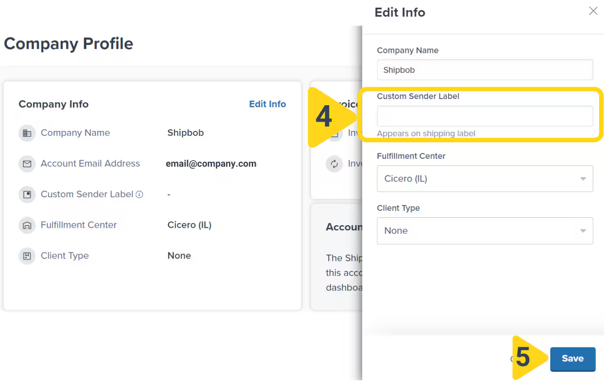Screen dimensions: 604x384
Task: Open the info tooltip next to Custom Sender Label
Action: (139, 195)
